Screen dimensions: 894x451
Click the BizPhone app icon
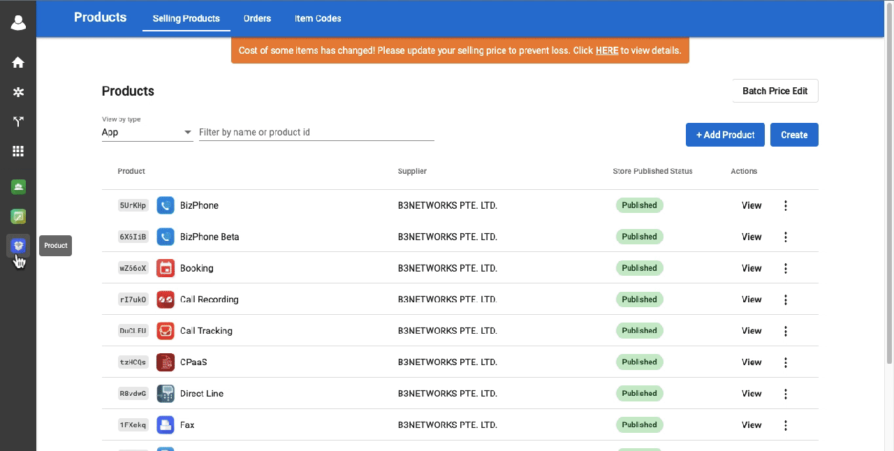[x=165, y=205]
